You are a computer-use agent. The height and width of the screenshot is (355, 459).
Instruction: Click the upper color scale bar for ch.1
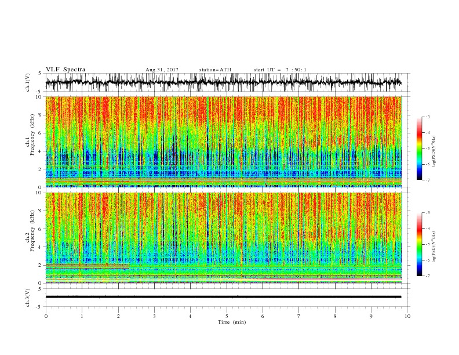point(420,148)
